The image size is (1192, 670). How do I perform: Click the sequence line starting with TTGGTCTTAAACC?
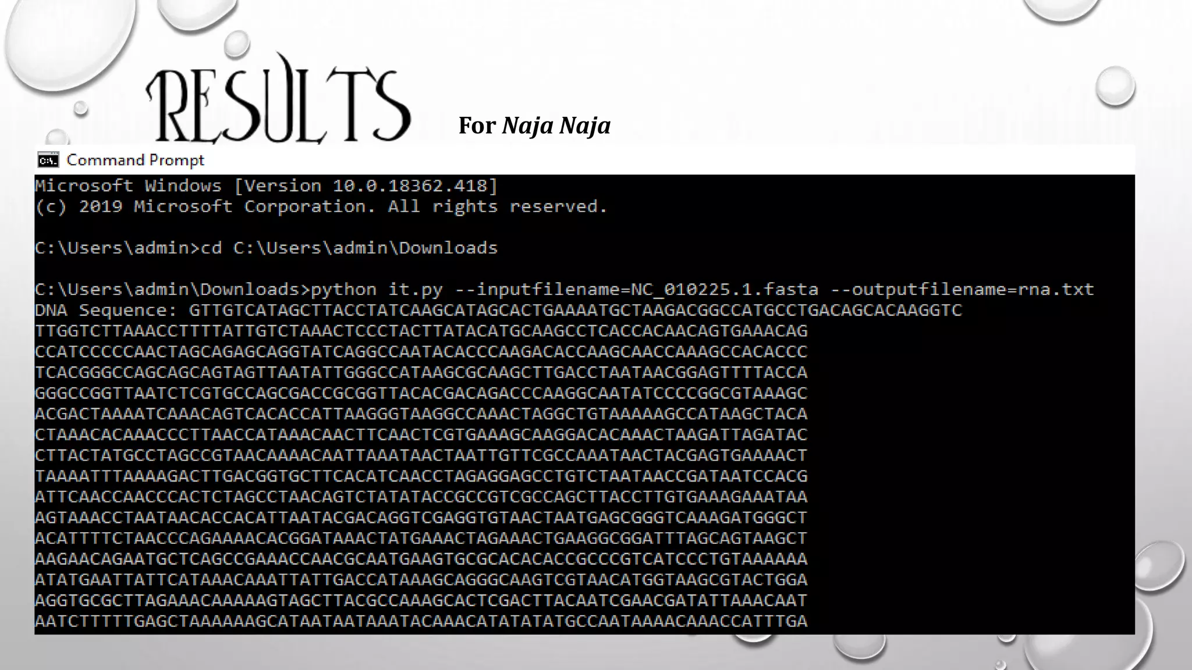pyautogui.click(x=421, y=331)
